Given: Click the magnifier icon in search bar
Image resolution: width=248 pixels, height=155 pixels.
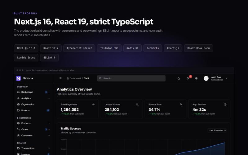Looking at the screenshot, I should [100, 78].
